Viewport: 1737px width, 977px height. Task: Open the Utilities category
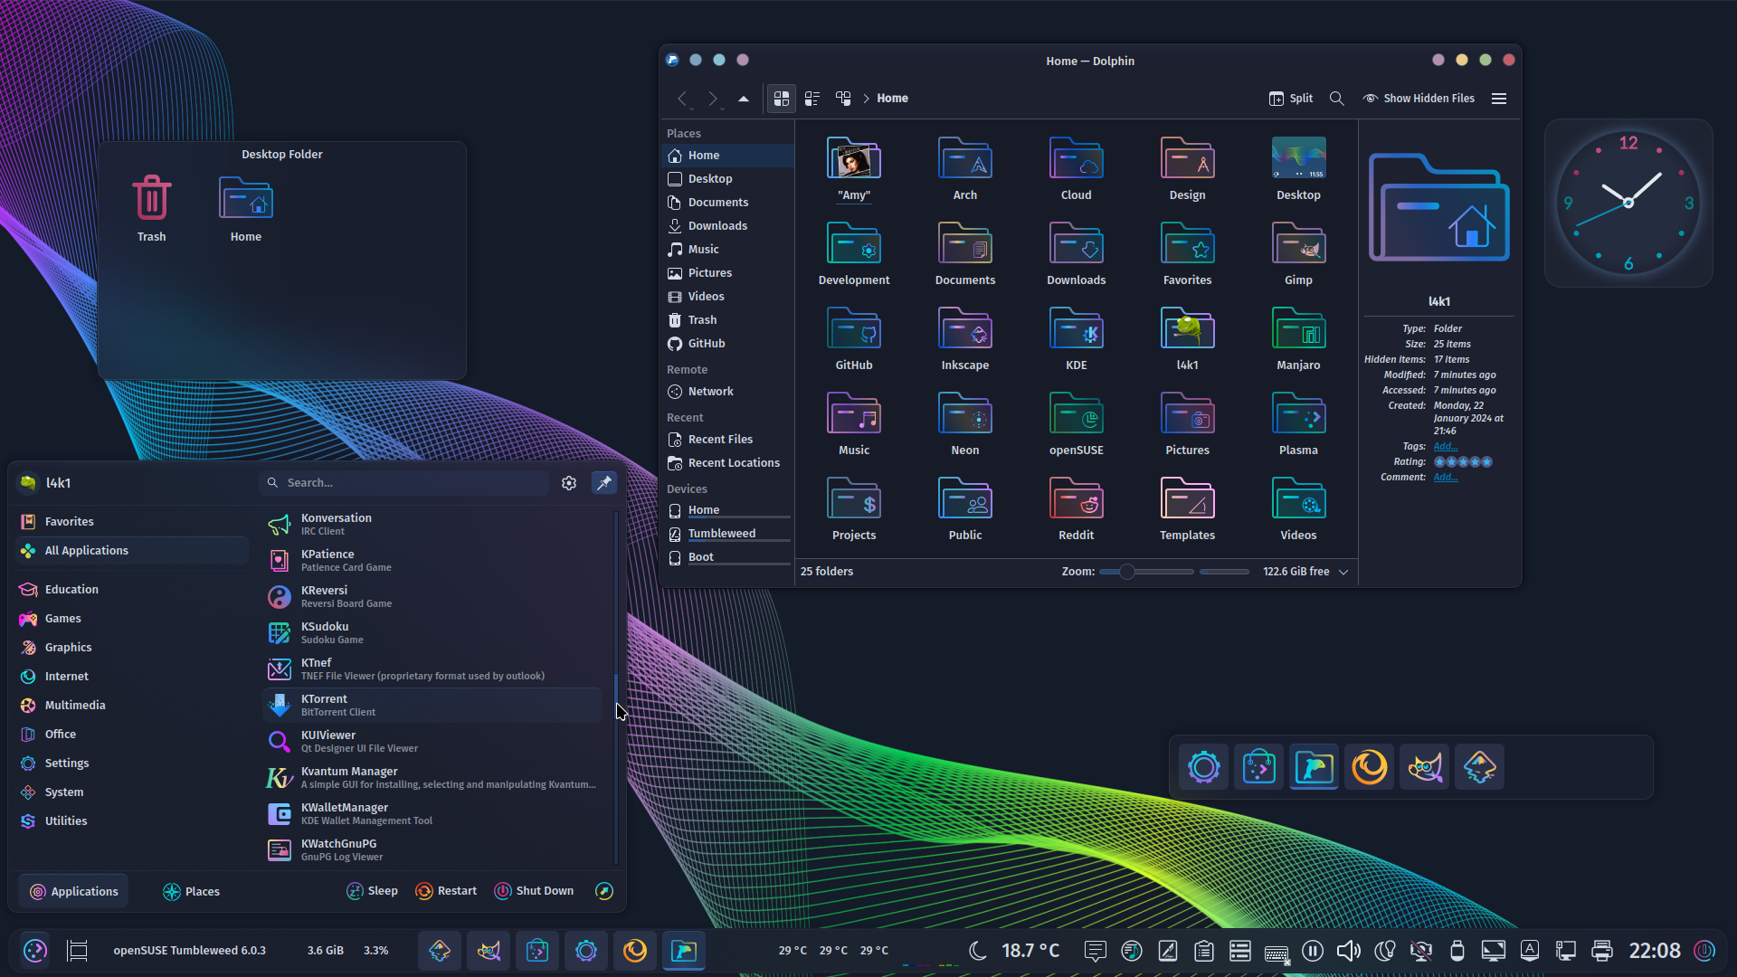click(x=132, y=821)
